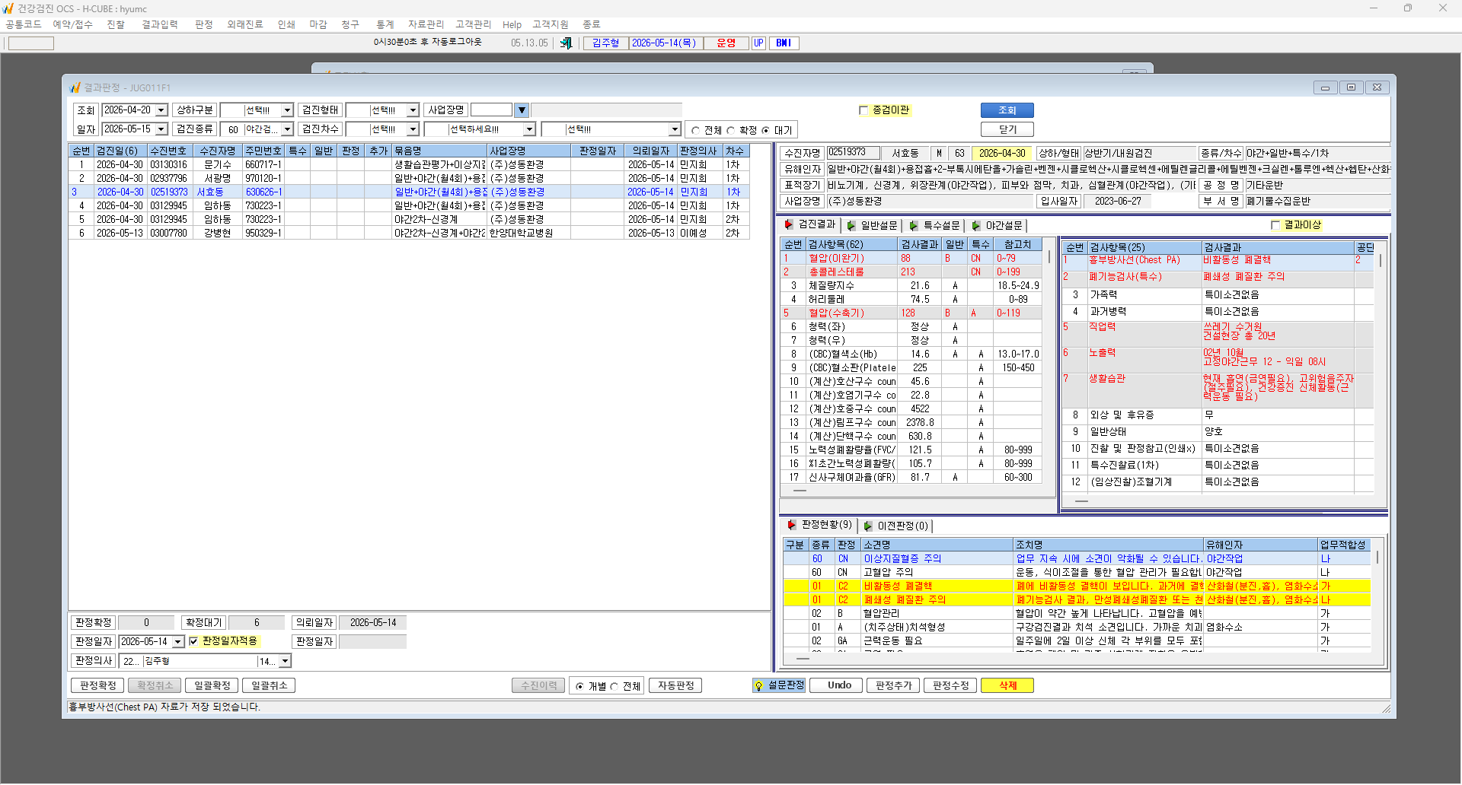Expand the 사업장명 dropdown arrow

click(x=522, y=110)
